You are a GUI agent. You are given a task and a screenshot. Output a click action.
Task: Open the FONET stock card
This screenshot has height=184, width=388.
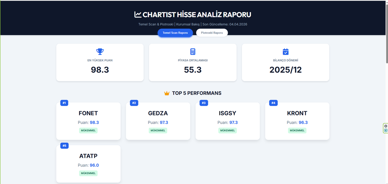(88, 121)
